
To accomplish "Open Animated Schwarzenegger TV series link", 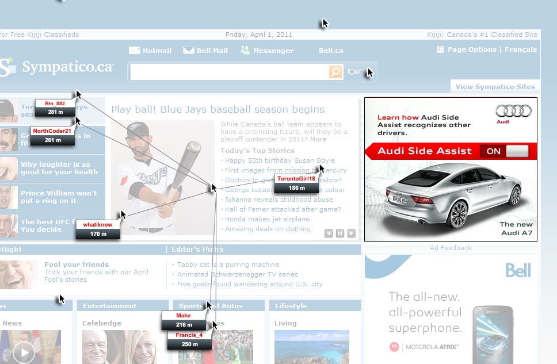I will pyautogui.click(x=238, y=274).
